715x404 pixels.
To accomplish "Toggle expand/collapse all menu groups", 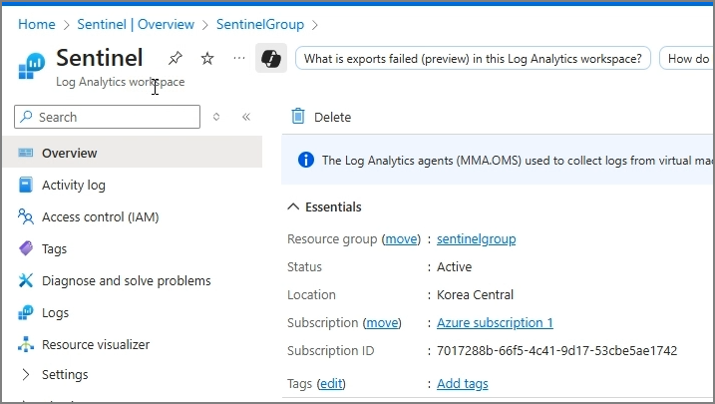I will pos(216,117).
